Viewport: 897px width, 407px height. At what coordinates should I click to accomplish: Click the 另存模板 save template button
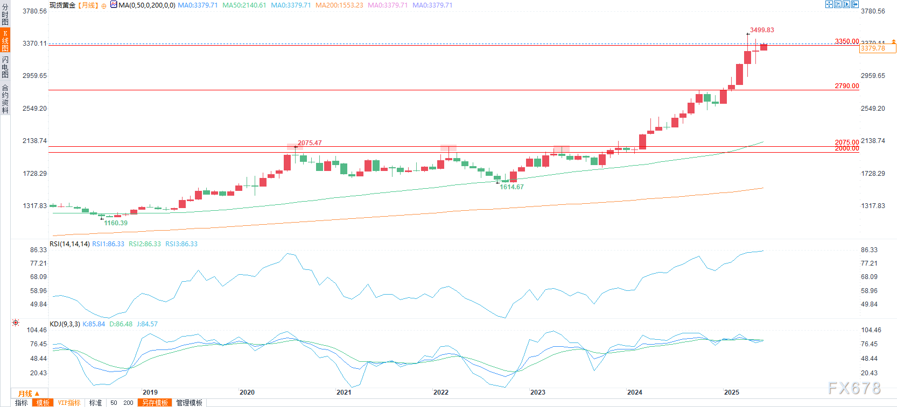[155, 403]
